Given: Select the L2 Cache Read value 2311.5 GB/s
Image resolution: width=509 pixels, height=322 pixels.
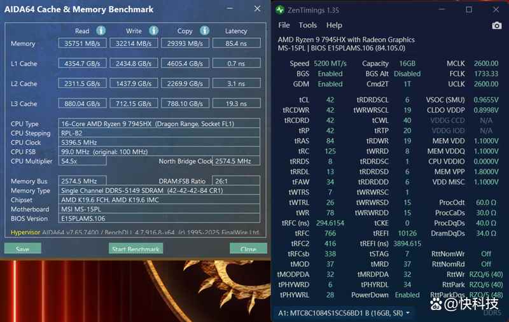Looking at the screenshot, I should point(83,83).
